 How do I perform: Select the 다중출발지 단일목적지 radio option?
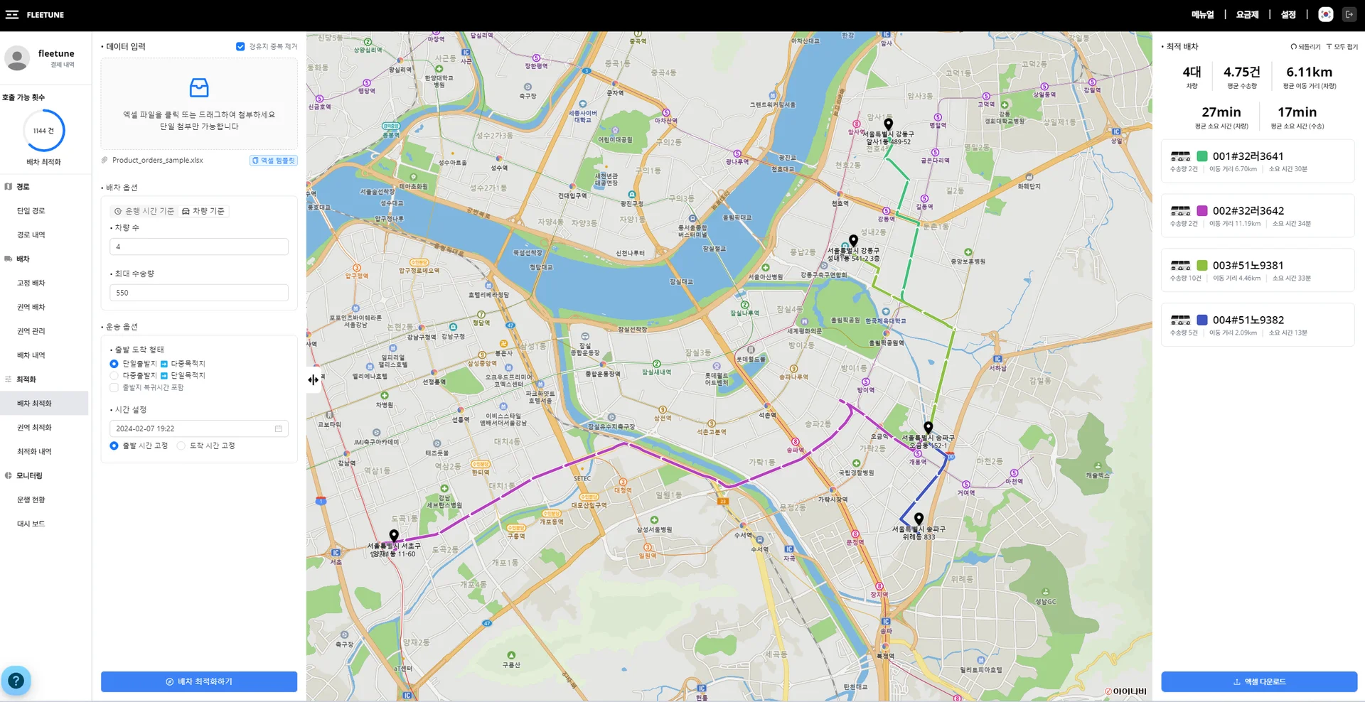114,375
